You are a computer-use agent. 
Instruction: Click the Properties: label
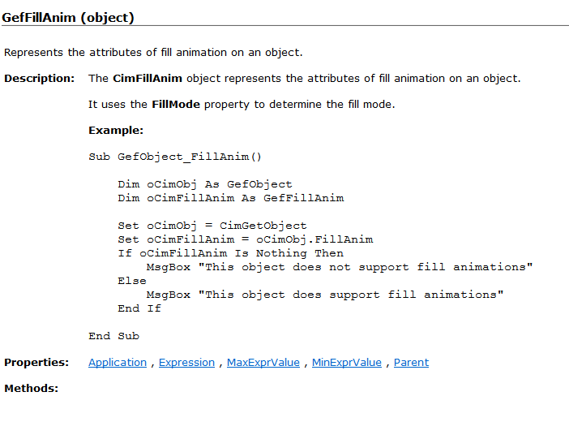point(36,363)
